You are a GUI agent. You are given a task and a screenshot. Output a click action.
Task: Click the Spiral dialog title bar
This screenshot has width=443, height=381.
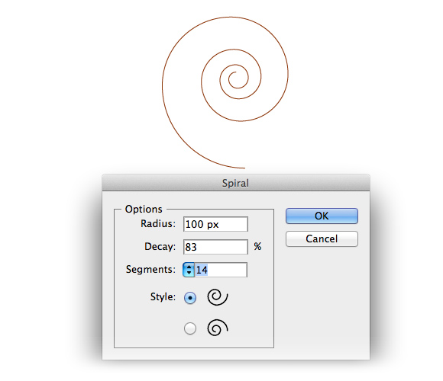pos(236,183)
